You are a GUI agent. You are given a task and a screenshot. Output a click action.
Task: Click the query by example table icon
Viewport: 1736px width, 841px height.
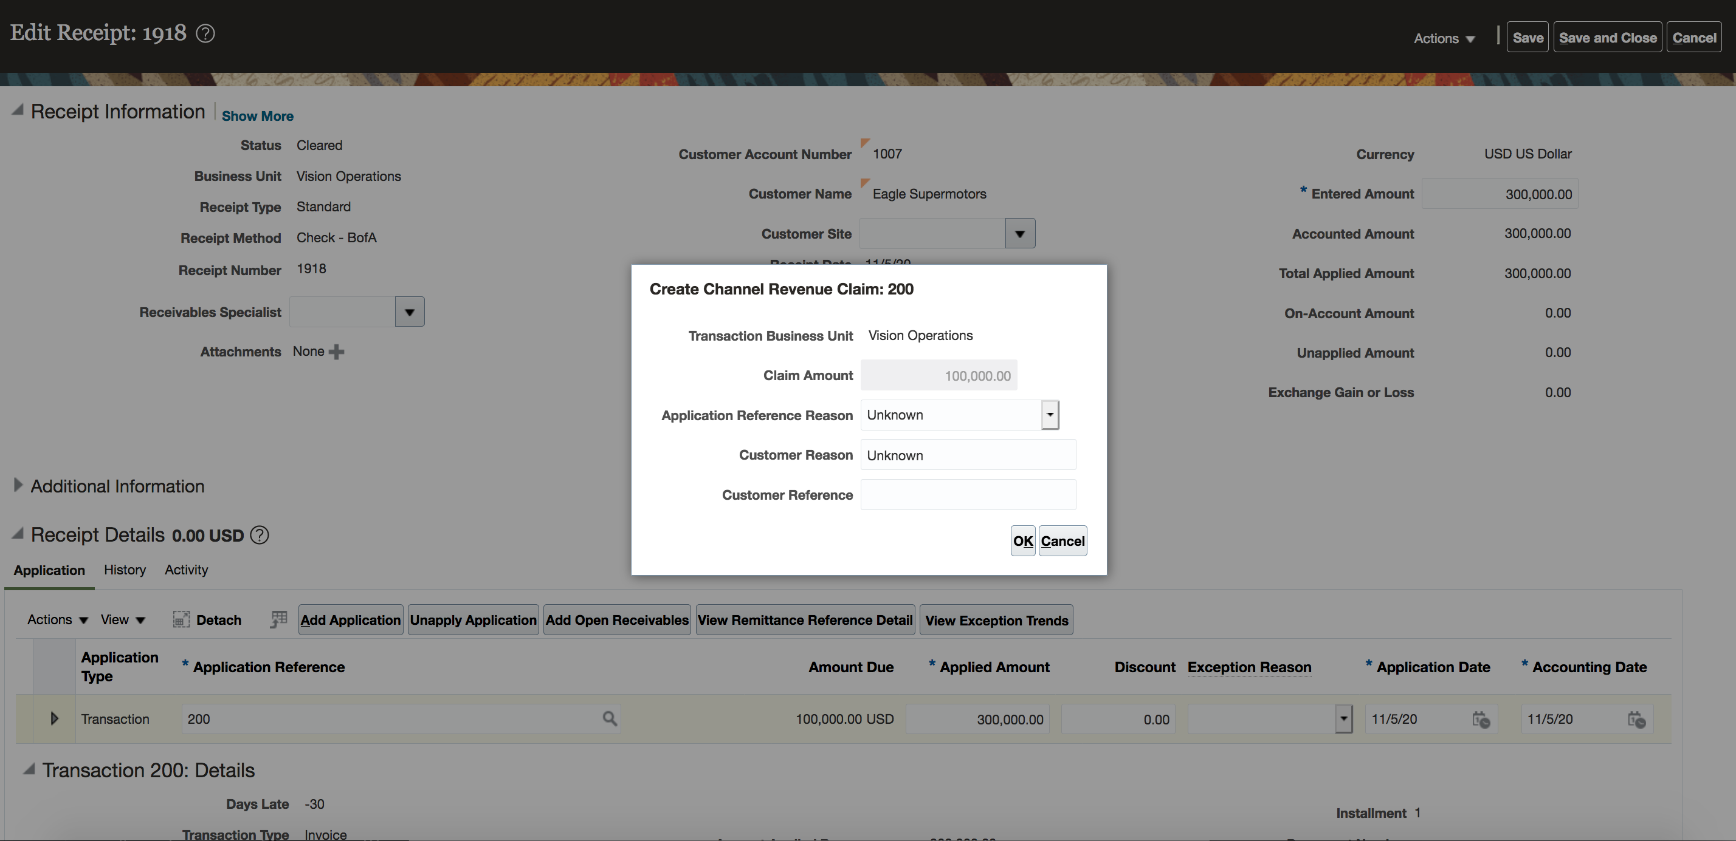pyautogui.click(x=278, y=619)
